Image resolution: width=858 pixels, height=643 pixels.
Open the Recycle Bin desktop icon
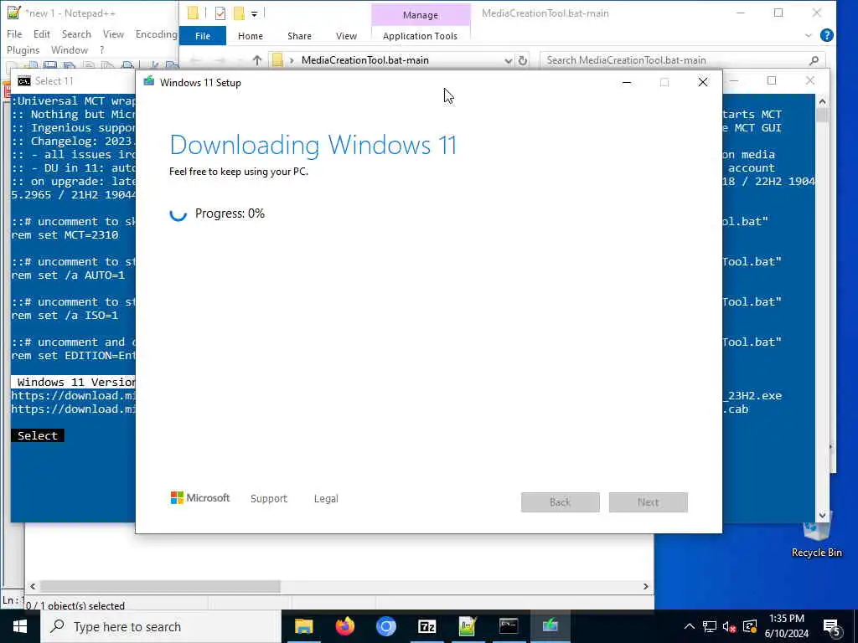816,537
